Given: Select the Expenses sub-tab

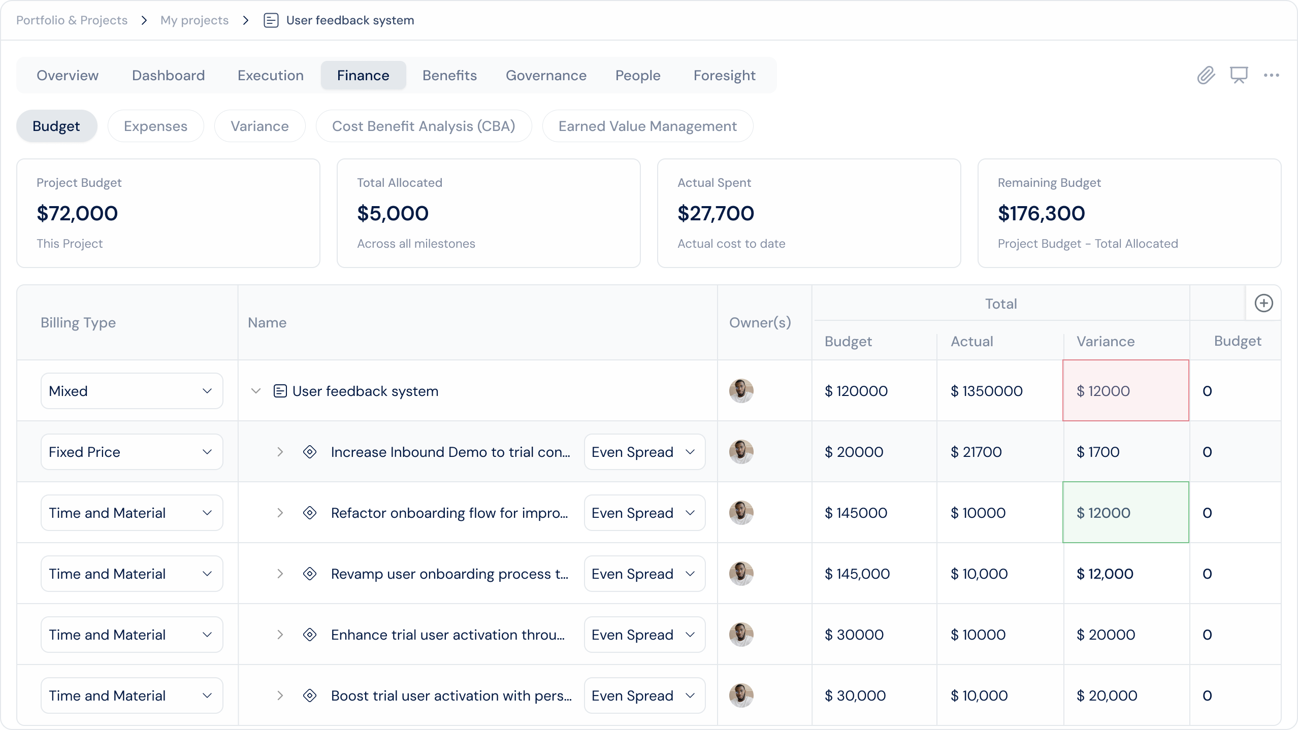Looking at the screenshot, I should tap(155, 126).
